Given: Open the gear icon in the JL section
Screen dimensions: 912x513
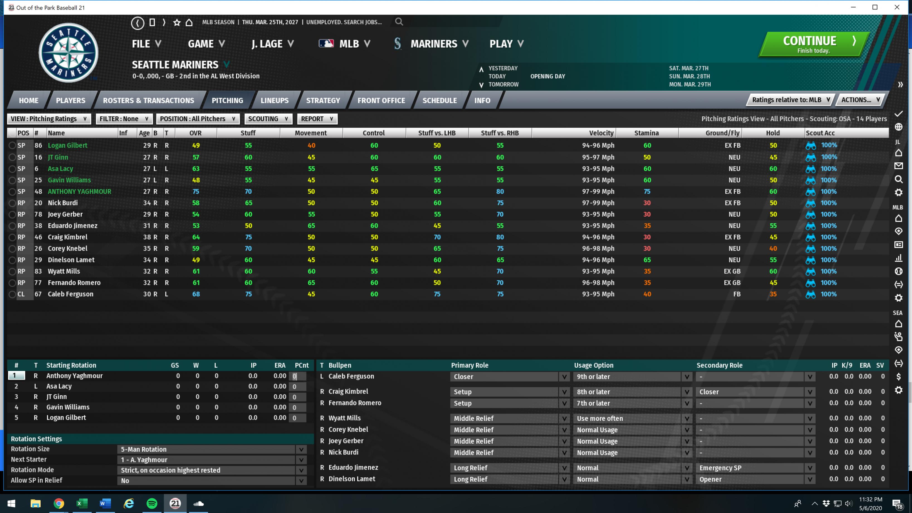Looking at the screenshot, I should click(899, 192).
